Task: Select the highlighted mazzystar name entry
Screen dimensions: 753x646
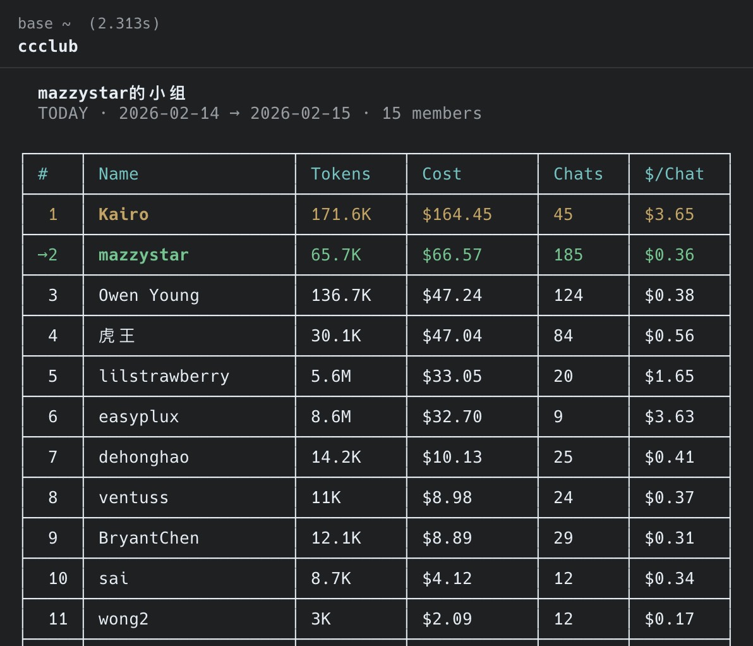Action: pyautogui.click(x=143, y=255)
